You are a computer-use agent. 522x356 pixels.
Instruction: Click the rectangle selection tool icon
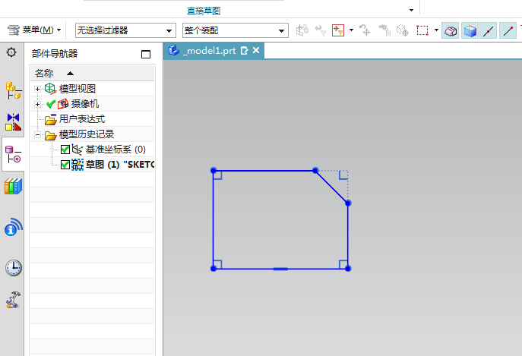coord(423,31)
